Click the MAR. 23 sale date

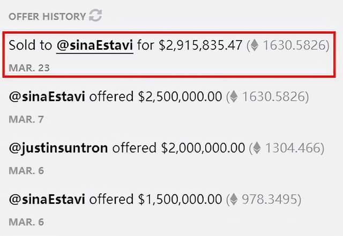click(x=29, y=68)
